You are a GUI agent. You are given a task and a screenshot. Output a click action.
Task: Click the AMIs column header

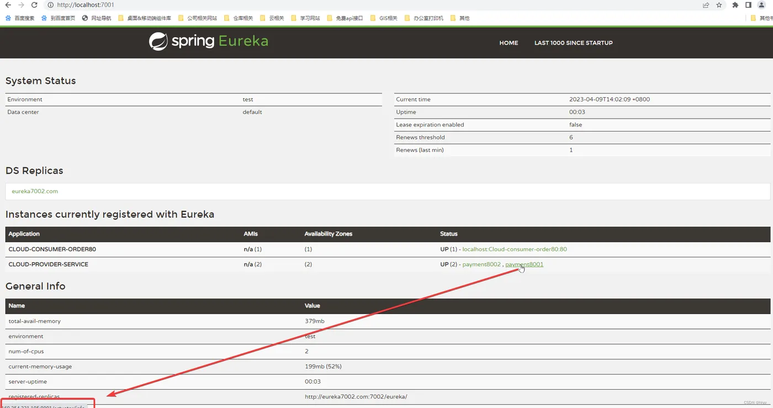pyautogui.click(x=251, y=234)
